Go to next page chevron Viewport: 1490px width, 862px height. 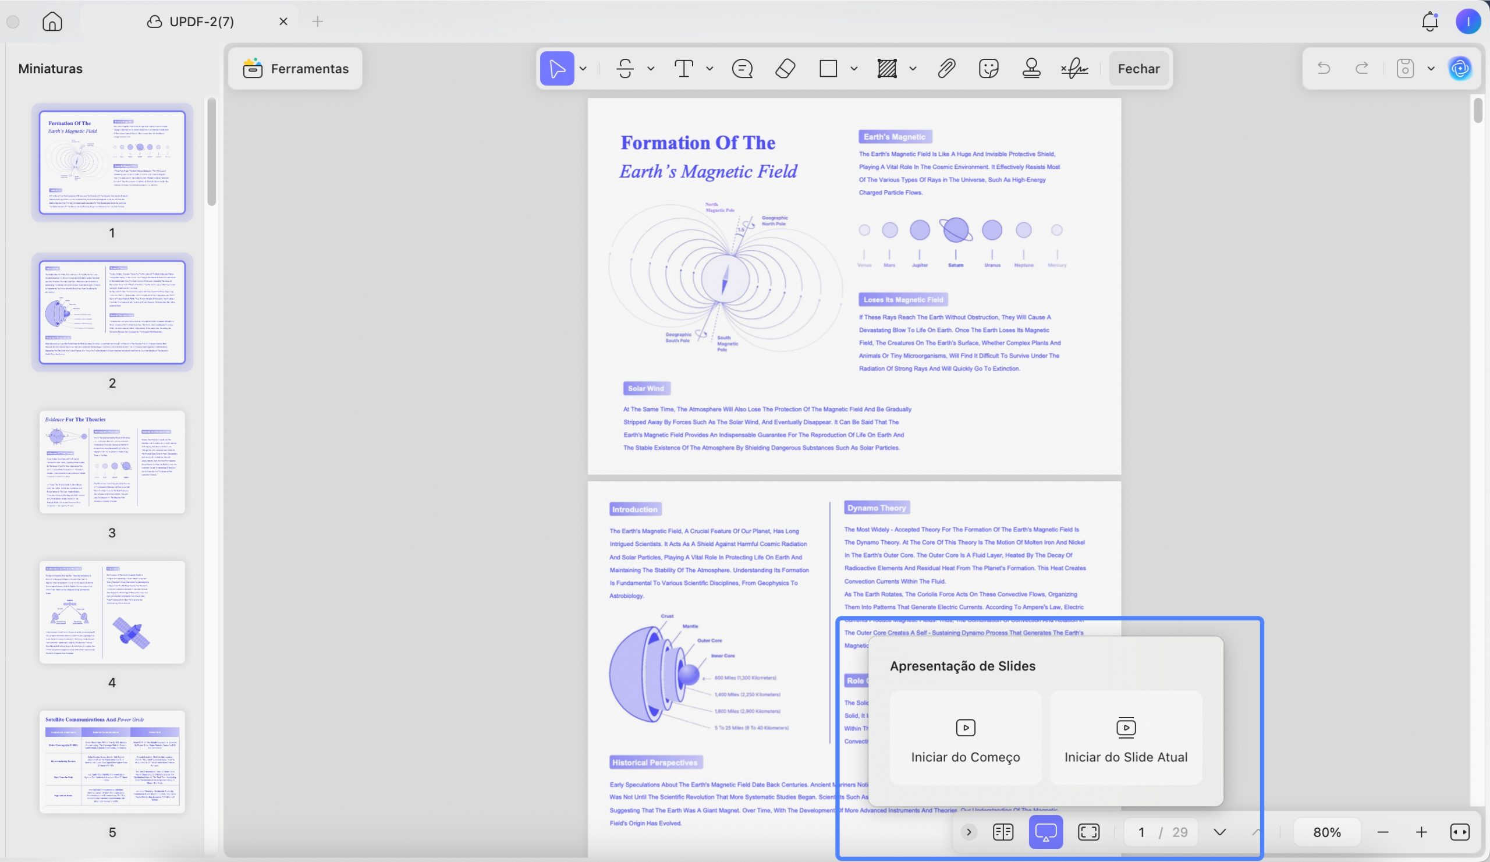pyautogui.click(x=1219, y=832)
